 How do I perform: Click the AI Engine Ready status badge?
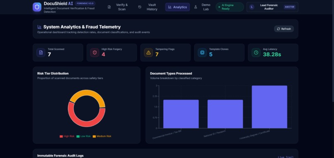[230, 7]
